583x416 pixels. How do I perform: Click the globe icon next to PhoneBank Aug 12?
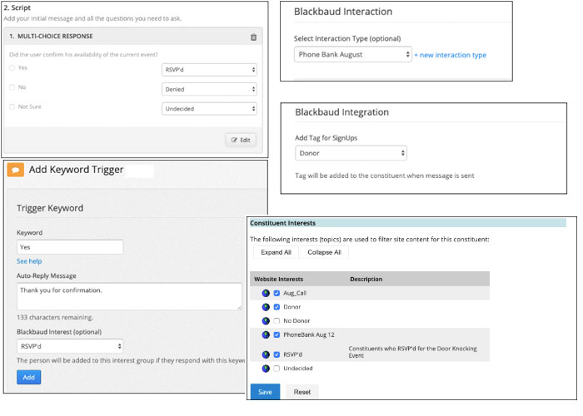pyautogui.click(x=266, y=334)
